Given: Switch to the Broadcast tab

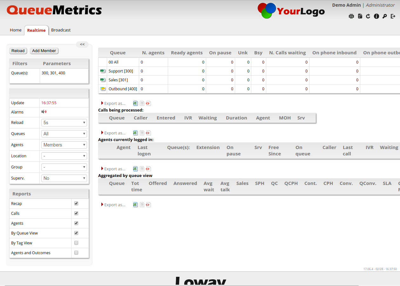Looking at the screenshot, I should click(x=61, y=30).
